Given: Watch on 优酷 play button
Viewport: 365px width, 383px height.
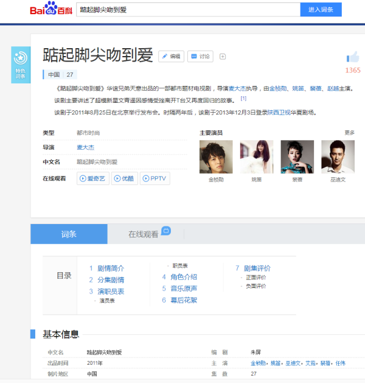Looking at the screenshot, I should [x=124, y=178].
